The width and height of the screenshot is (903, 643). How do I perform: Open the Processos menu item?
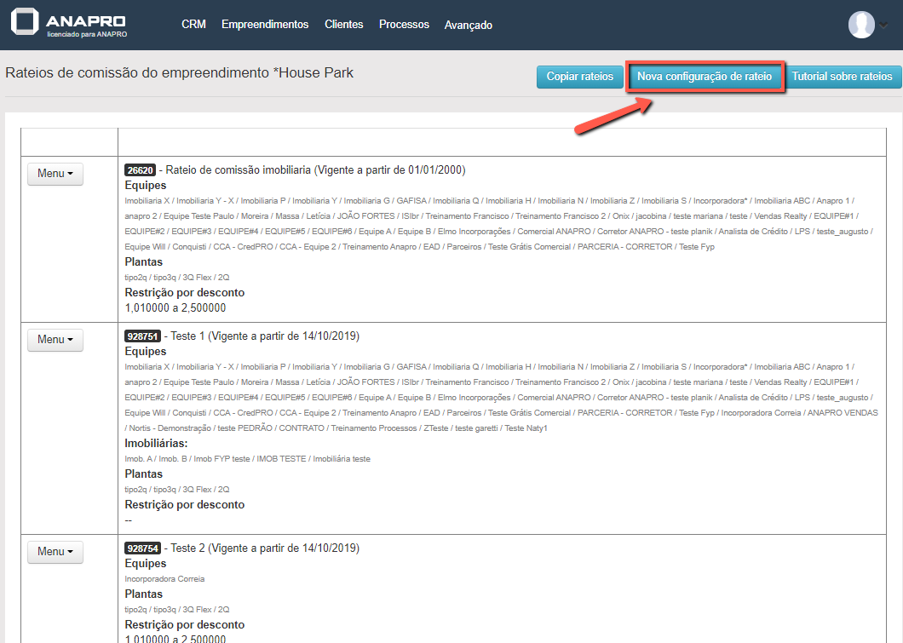[404, 25]
